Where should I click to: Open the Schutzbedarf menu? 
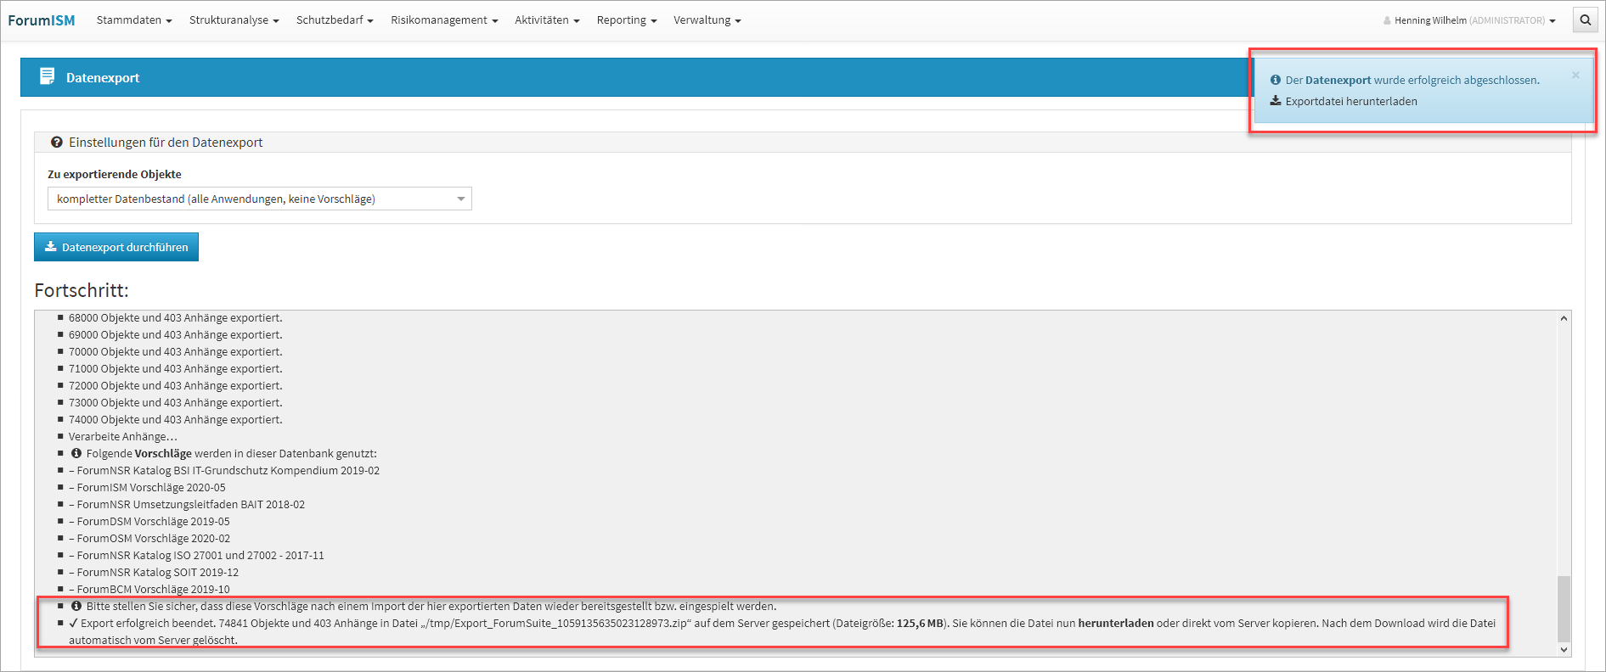click(x=335, y=20)
